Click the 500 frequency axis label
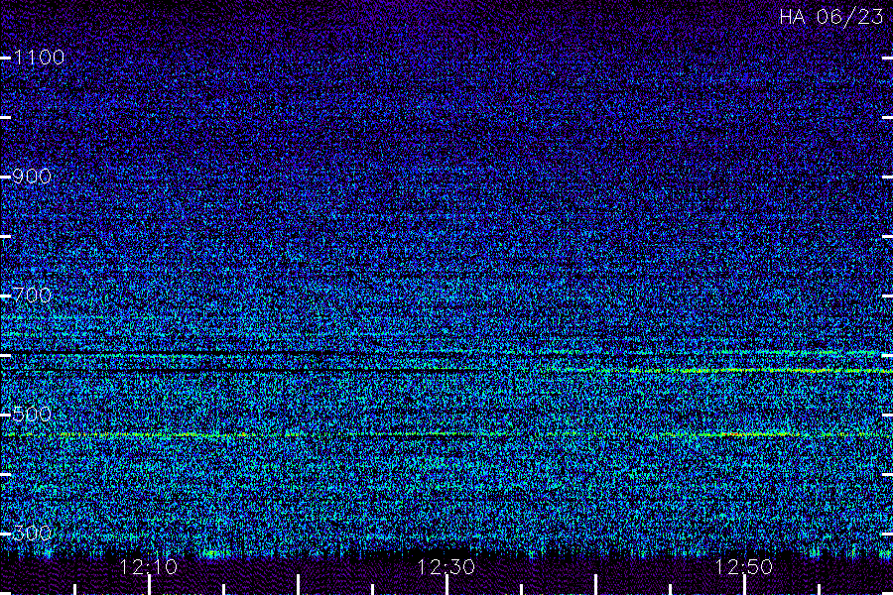 (x=32, y=414)
